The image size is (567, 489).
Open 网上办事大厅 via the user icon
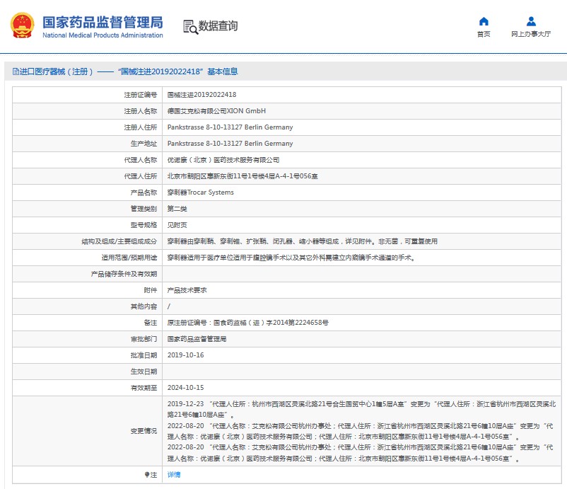(x=531, y=21)
